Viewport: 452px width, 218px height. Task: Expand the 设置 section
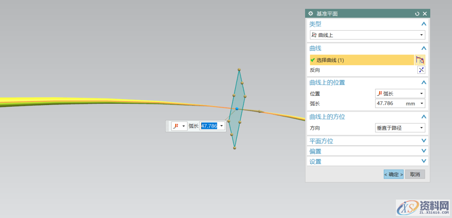(x=424, y=161)
